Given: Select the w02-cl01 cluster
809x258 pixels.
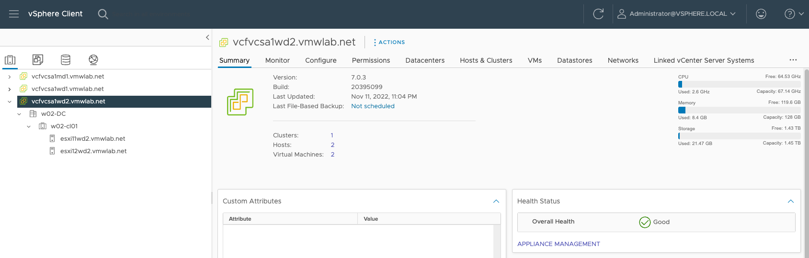Looking at the screenshot, I should (x=64, y=126).
